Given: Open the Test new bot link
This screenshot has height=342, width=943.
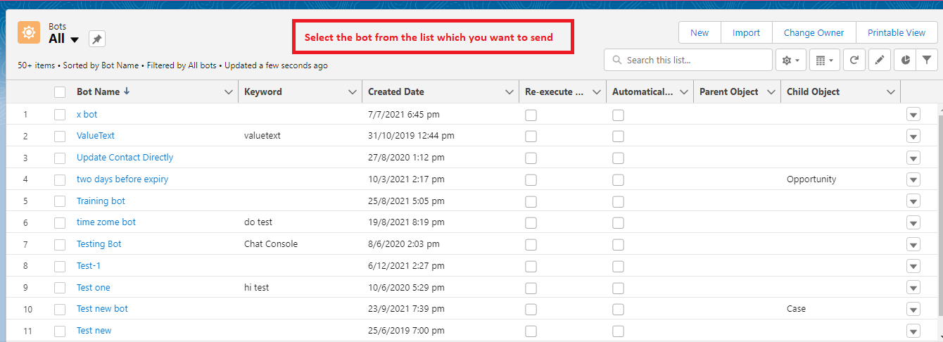Looking at the screenshot, I should (102, 309).
